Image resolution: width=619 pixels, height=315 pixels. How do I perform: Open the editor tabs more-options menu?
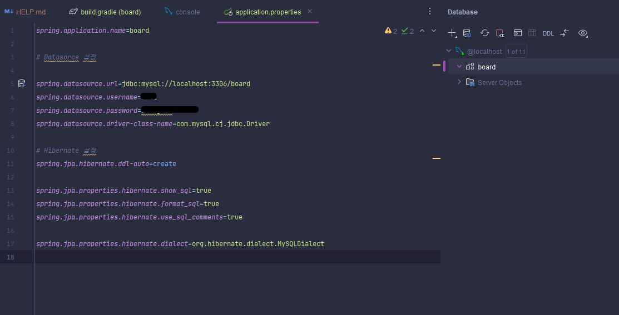click(430, 12)
